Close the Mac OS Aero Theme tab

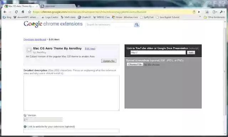[37, 6]
